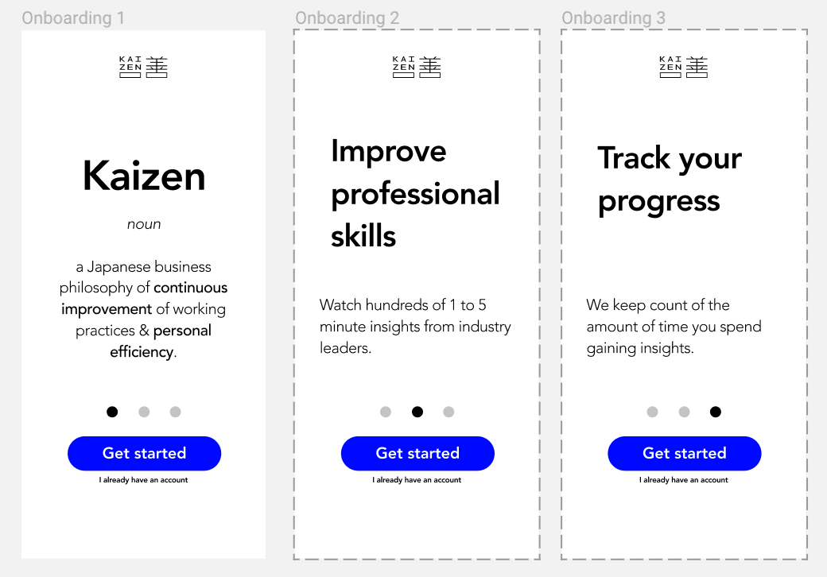The width and height of the screenshot is (827, 577).
Task: Open I already have an account on Onboarding 2
Action: click(x=417, y=479)
